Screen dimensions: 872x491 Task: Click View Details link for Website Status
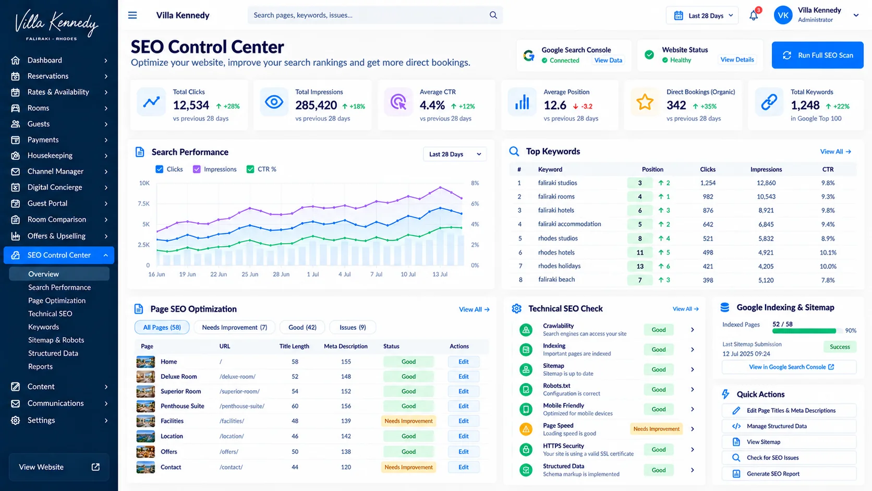point(737,59)
